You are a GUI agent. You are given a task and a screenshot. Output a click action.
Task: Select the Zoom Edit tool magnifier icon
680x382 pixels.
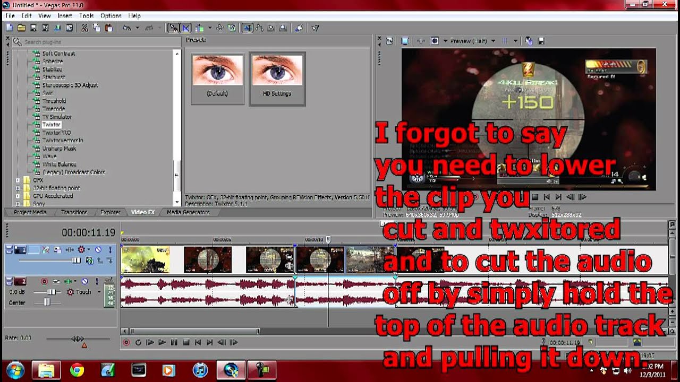point(283,28)
